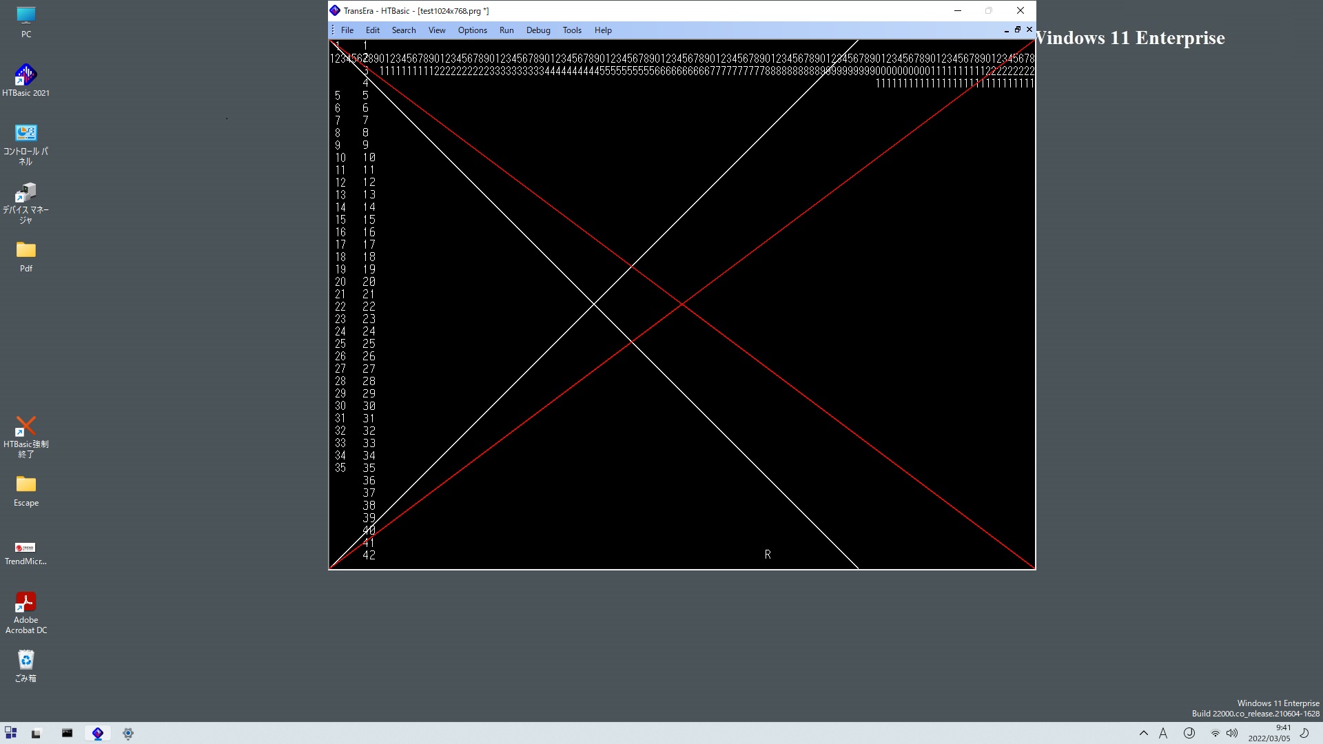Click the second column row label 20

coord(369,282)
